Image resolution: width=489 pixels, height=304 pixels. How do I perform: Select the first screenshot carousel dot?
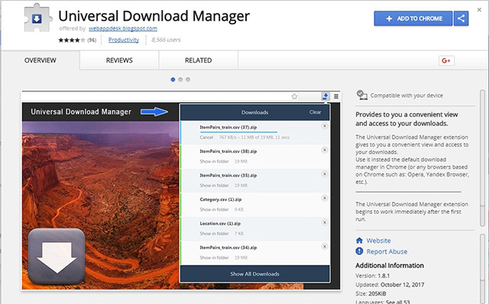[173, 79]
